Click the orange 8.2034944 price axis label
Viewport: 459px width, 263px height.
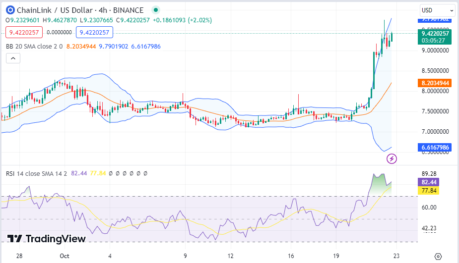[435, 83]
